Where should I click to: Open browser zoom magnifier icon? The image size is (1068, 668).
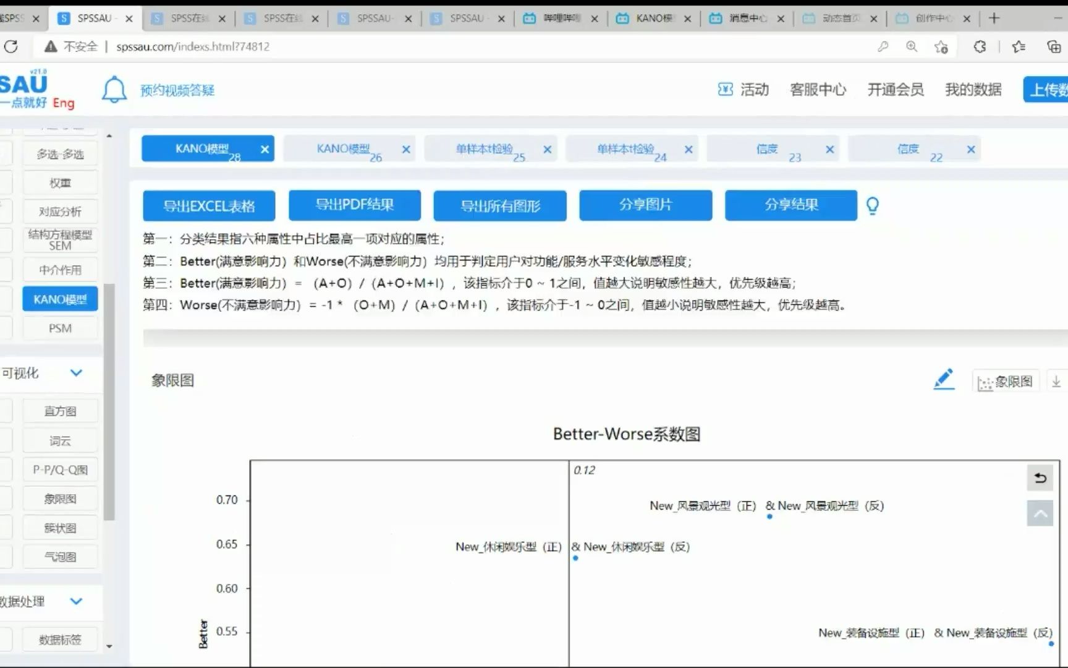click(x=912, y=46)
